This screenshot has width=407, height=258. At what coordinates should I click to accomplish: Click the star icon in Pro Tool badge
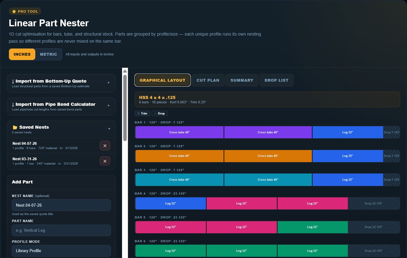[14, 11]
